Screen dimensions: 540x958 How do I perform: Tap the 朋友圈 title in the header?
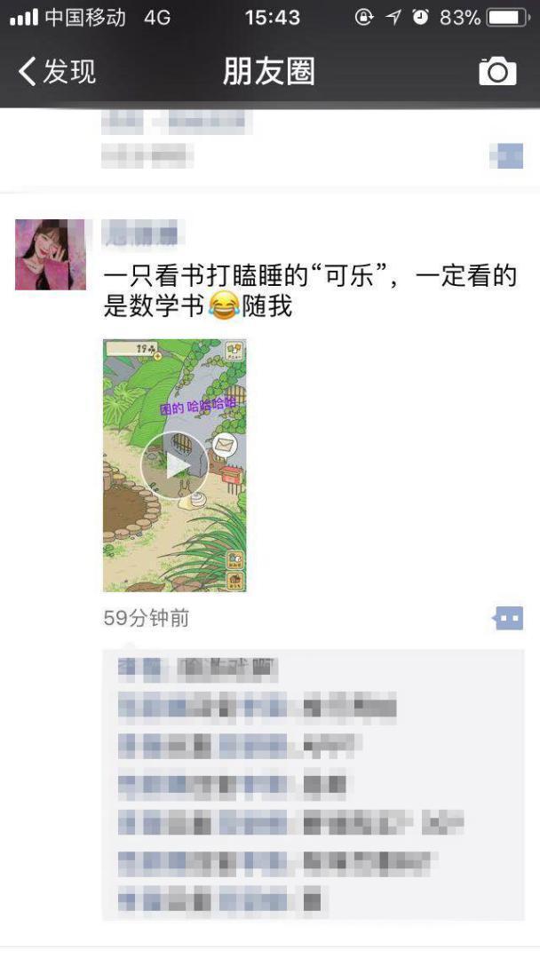pos(269,72)
